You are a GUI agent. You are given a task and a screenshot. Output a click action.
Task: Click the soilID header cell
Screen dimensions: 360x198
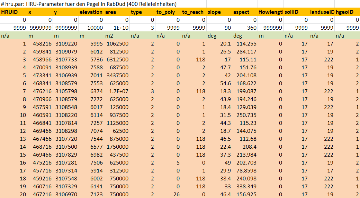296,12
